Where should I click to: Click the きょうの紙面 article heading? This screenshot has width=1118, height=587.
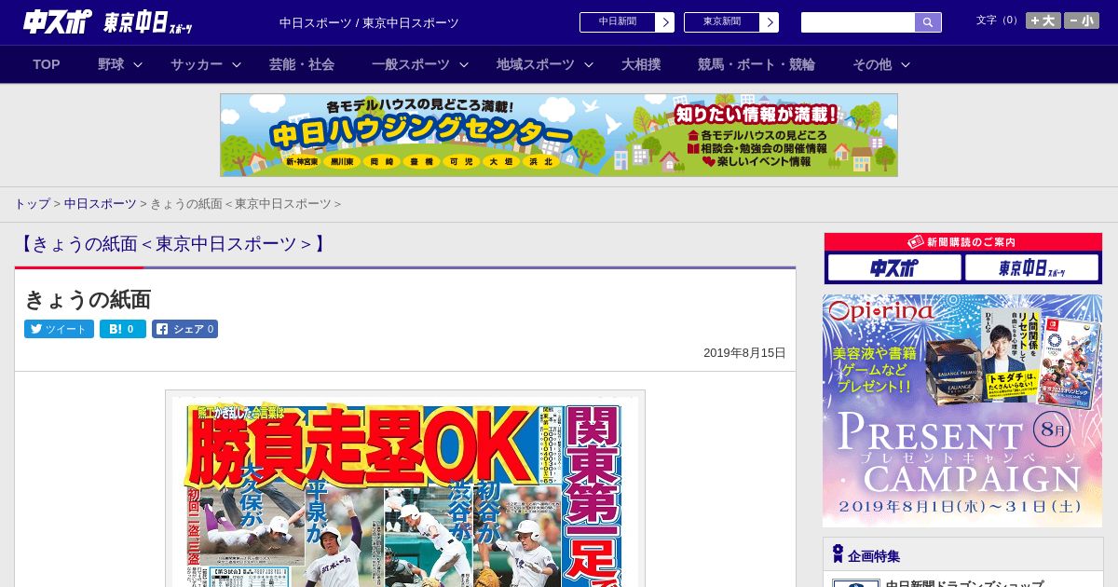tap(88, 299)
